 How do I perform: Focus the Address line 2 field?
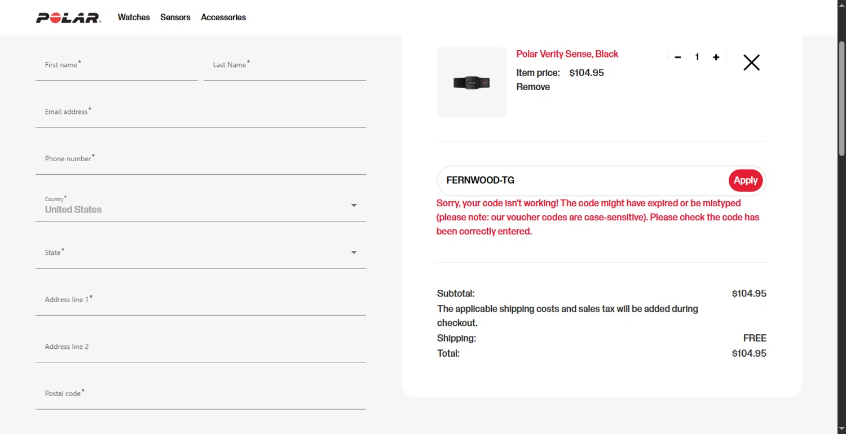(201, 346)
